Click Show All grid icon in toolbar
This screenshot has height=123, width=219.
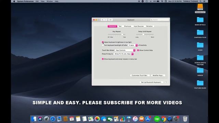point(110,20)
